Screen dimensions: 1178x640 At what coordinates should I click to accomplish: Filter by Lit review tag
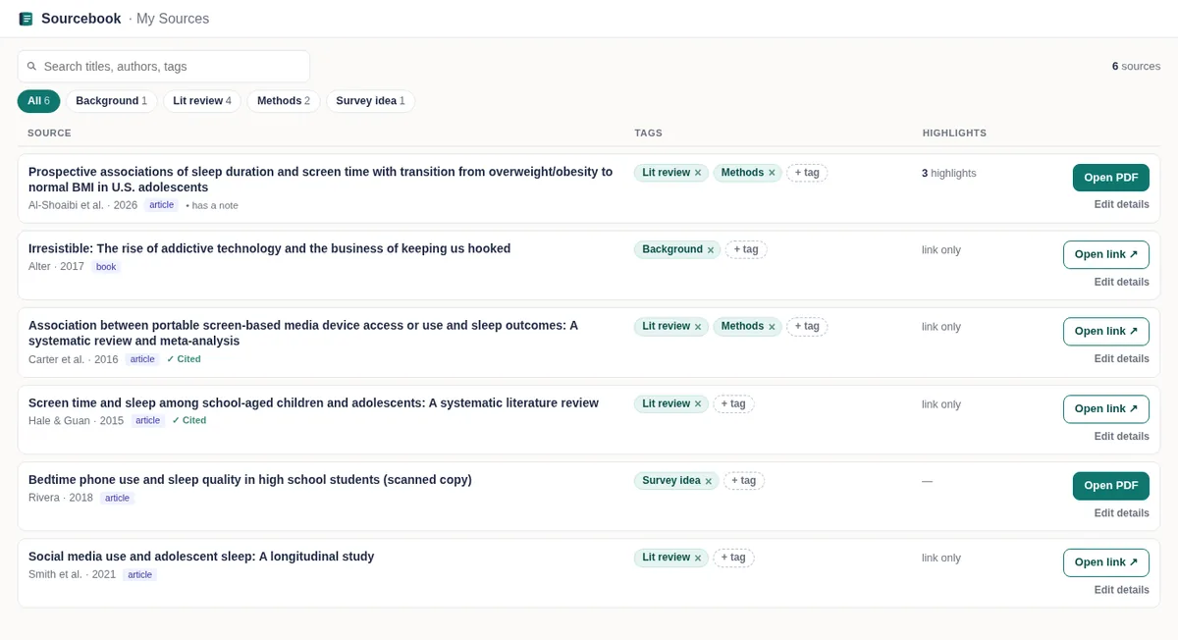coord(202,101)
